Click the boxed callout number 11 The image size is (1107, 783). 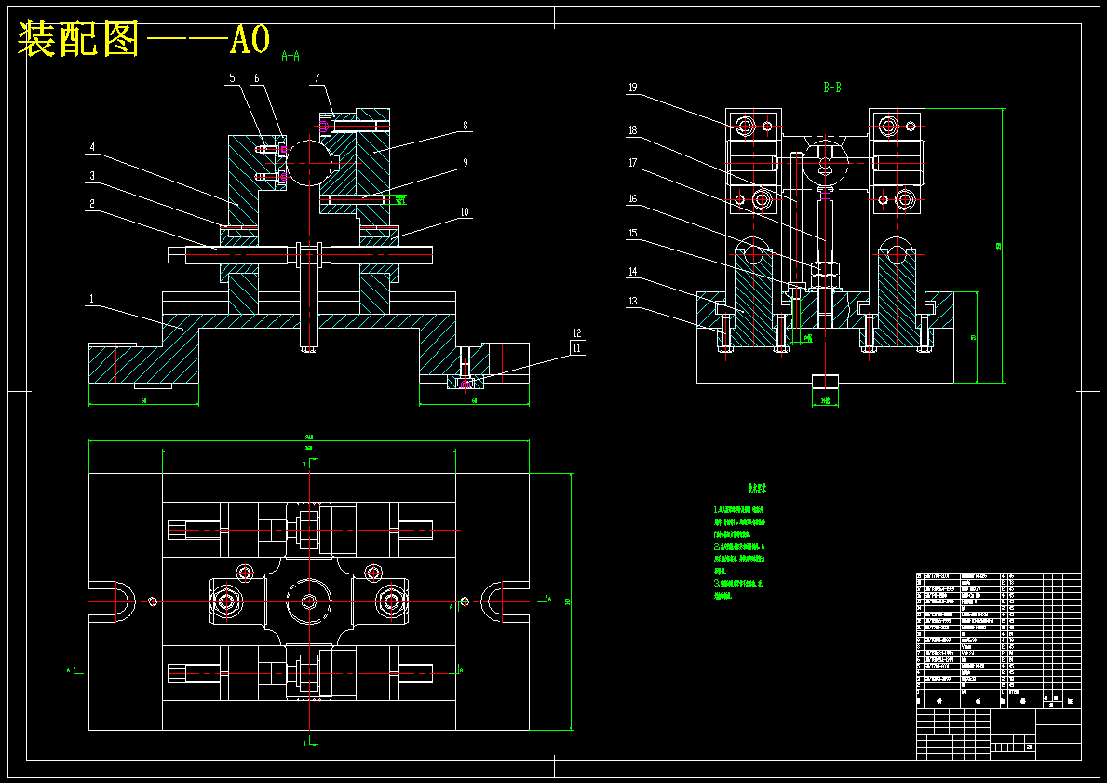(x=577, y=347)
